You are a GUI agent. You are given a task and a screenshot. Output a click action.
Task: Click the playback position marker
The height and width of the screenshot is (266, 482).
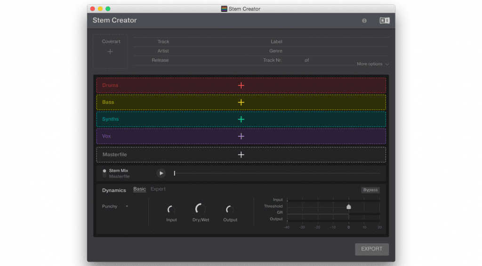coord(174,173)
